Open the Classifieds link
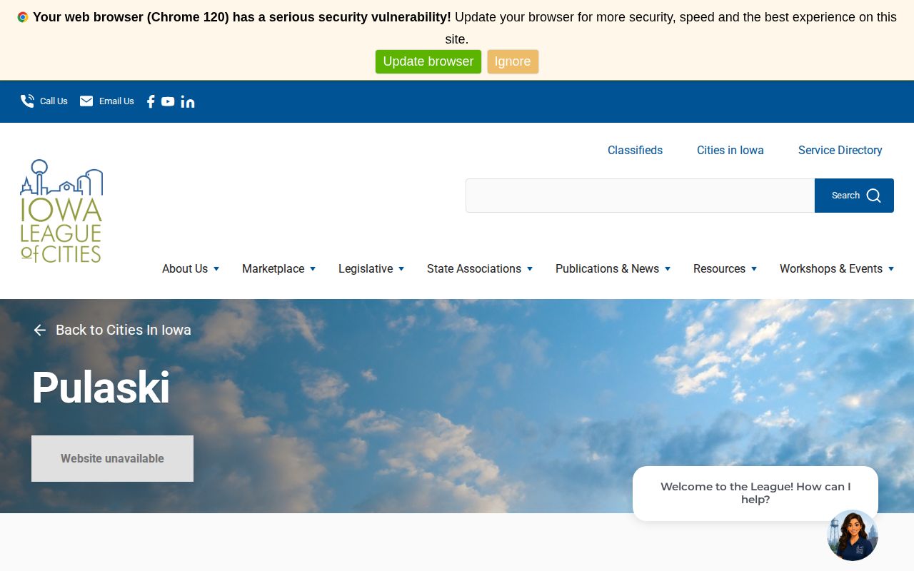914x571 pixels. (635, 150)
